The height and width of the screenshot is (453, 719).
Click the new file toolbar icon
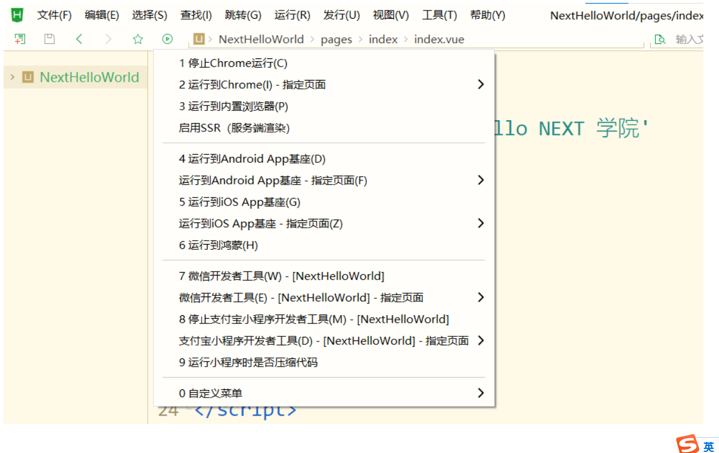(x=20, y=39)
